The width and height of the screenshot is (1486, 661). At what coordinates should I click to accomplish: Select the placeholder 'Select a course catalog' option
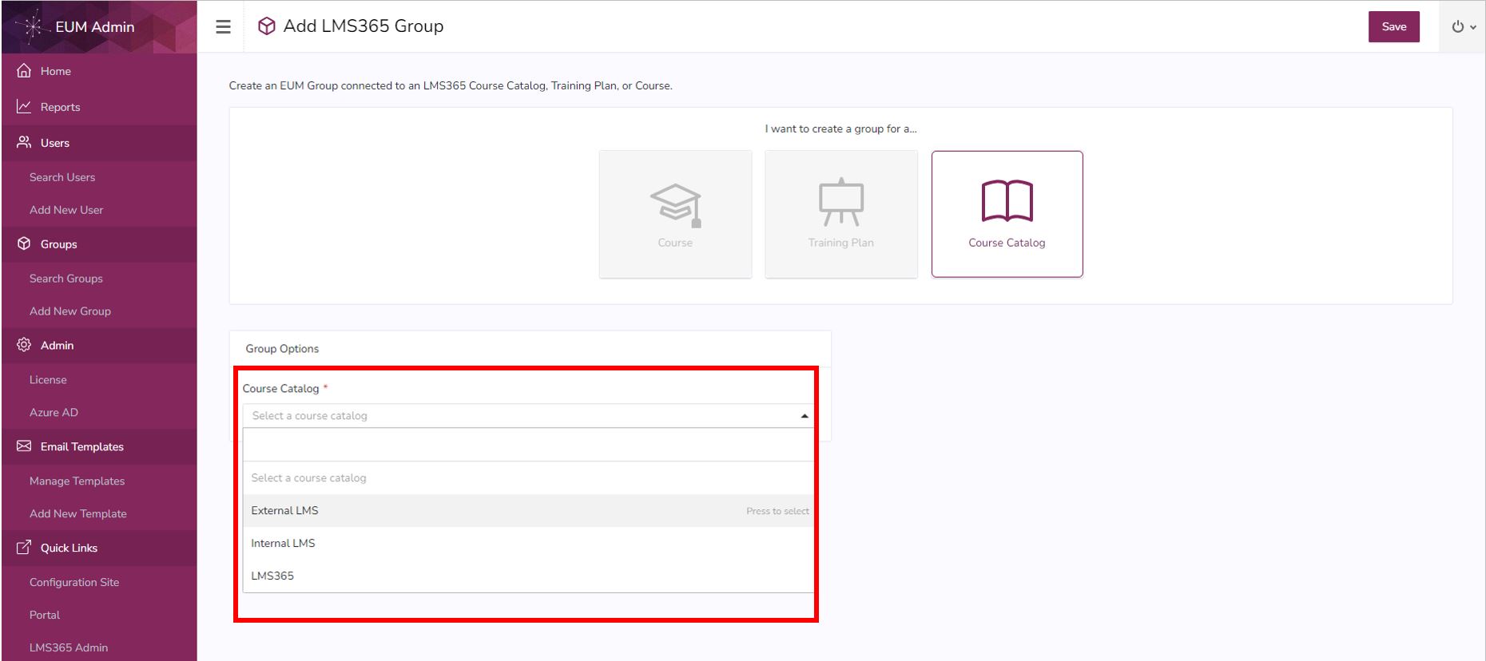coord(528,478)
